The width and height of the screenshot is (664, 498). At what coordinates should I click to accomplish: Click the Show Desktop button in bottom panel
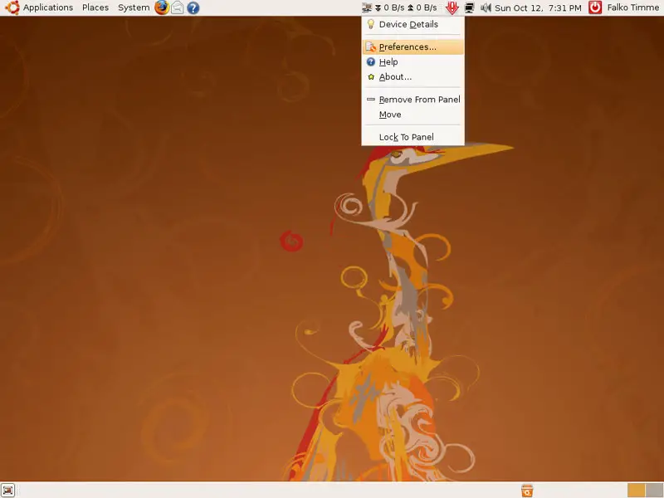[x=7, y=491]
